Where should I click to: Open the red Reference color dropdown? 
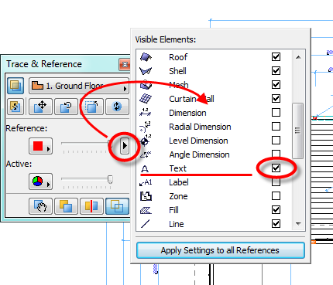[x=40, y=146]
